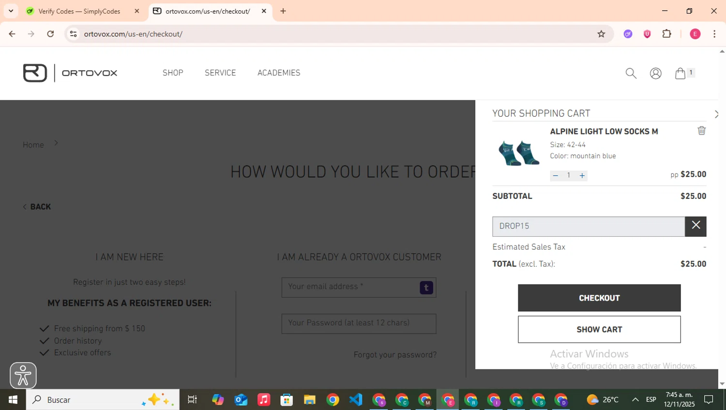The height and width of the screenshot is (410, 726).
Task: Click the SHOW CART button
Action: pos(599,330)
